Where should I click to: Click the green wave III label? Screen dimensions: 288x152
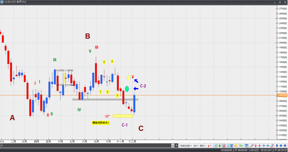point(55,60)
